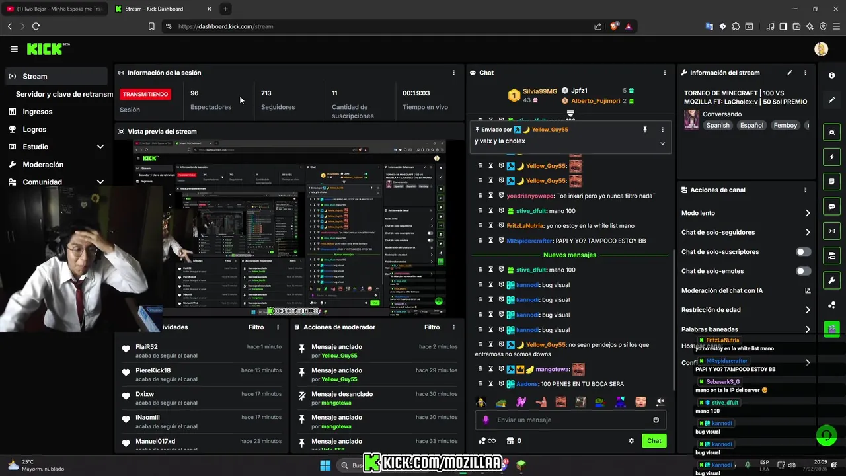846x476 pixels.
Task: Expand the Estudio sidebar section
Action: (x=100, y=147)
